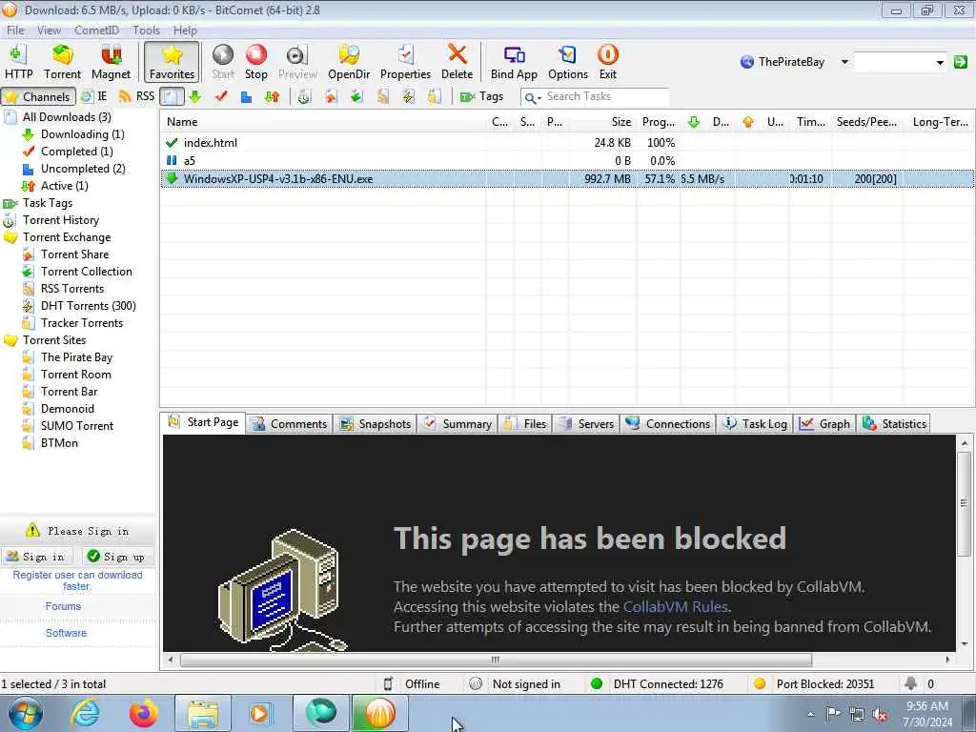Screen dimensions: 976x732
Task: Open the View menu
Action: (x=49, y=30)
